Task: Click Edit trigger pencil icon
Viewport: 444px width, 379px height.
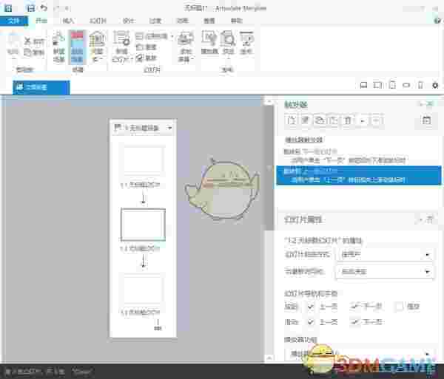Action: point(305,120)
